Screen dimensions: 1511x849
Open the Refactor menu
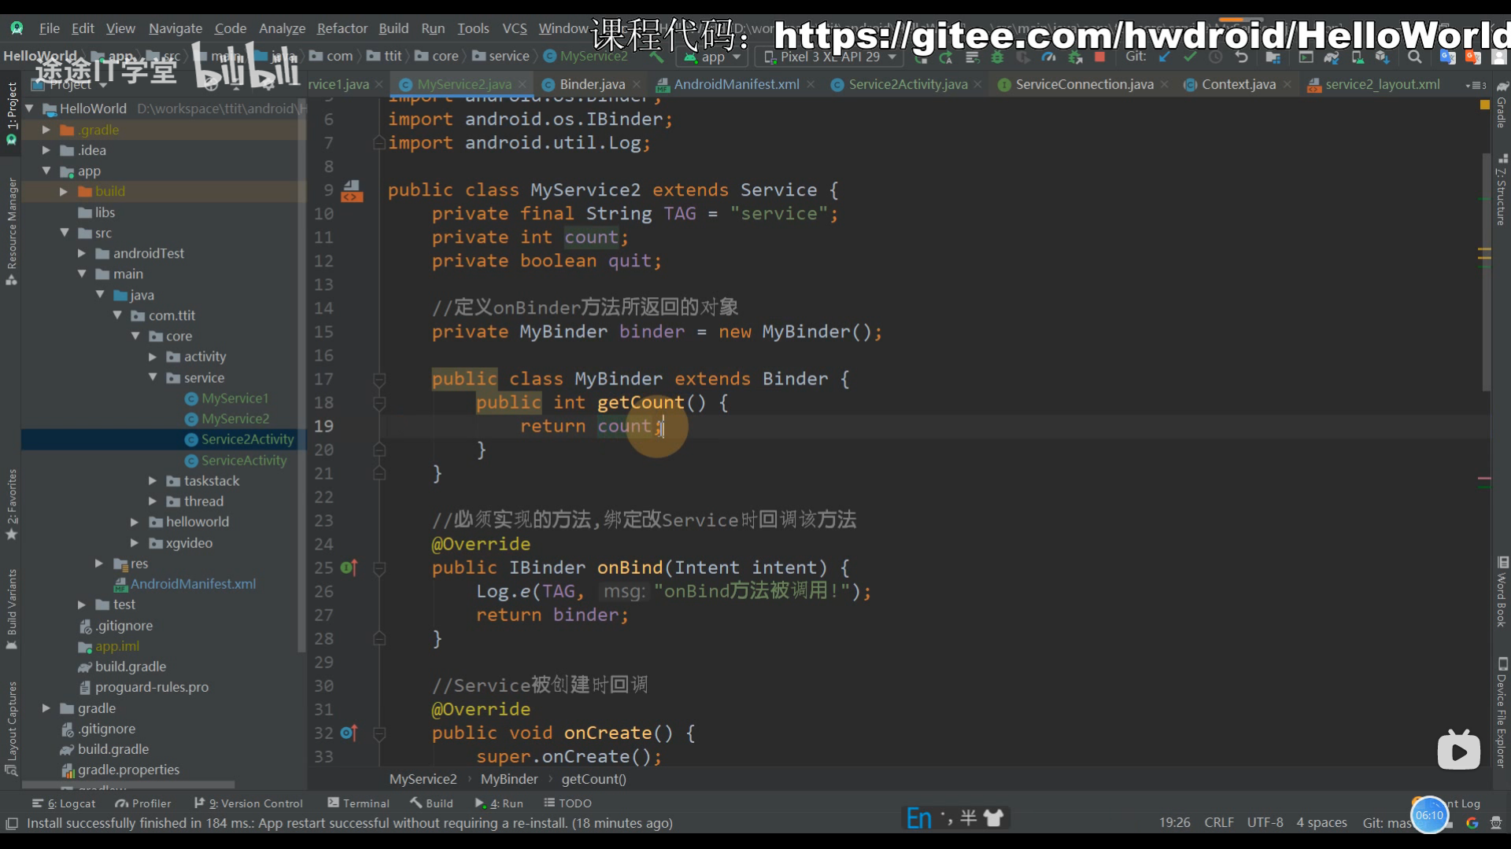[342, 28]
